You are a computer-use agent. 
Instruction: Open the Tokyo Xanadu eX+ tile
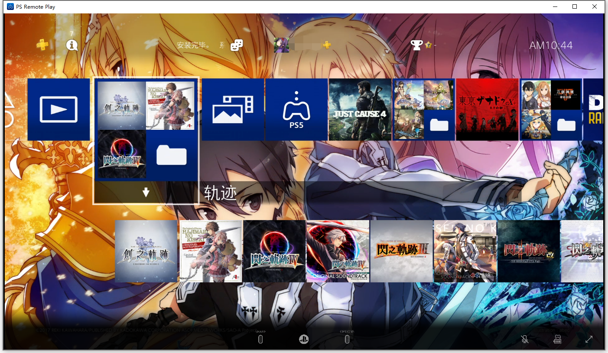pyautogui.click(x=487, y=109)
